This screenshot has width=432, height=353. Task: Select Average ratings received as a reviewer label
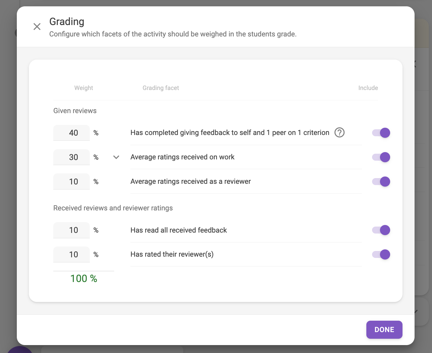(191, 181)
